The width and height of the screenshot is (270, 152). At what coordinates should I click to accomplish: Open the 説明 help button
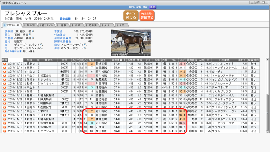coord(153,7)
